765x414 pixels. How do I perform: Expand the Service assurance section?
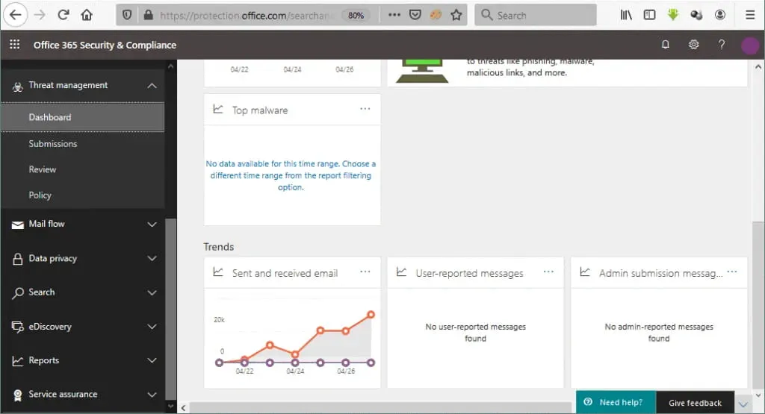(x=152, y=395)
